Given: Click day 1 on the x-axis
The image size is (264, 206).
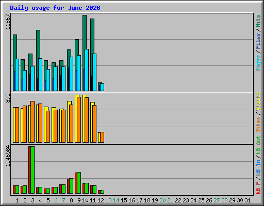Looking at the screenshot, I should tap(17, 200).
